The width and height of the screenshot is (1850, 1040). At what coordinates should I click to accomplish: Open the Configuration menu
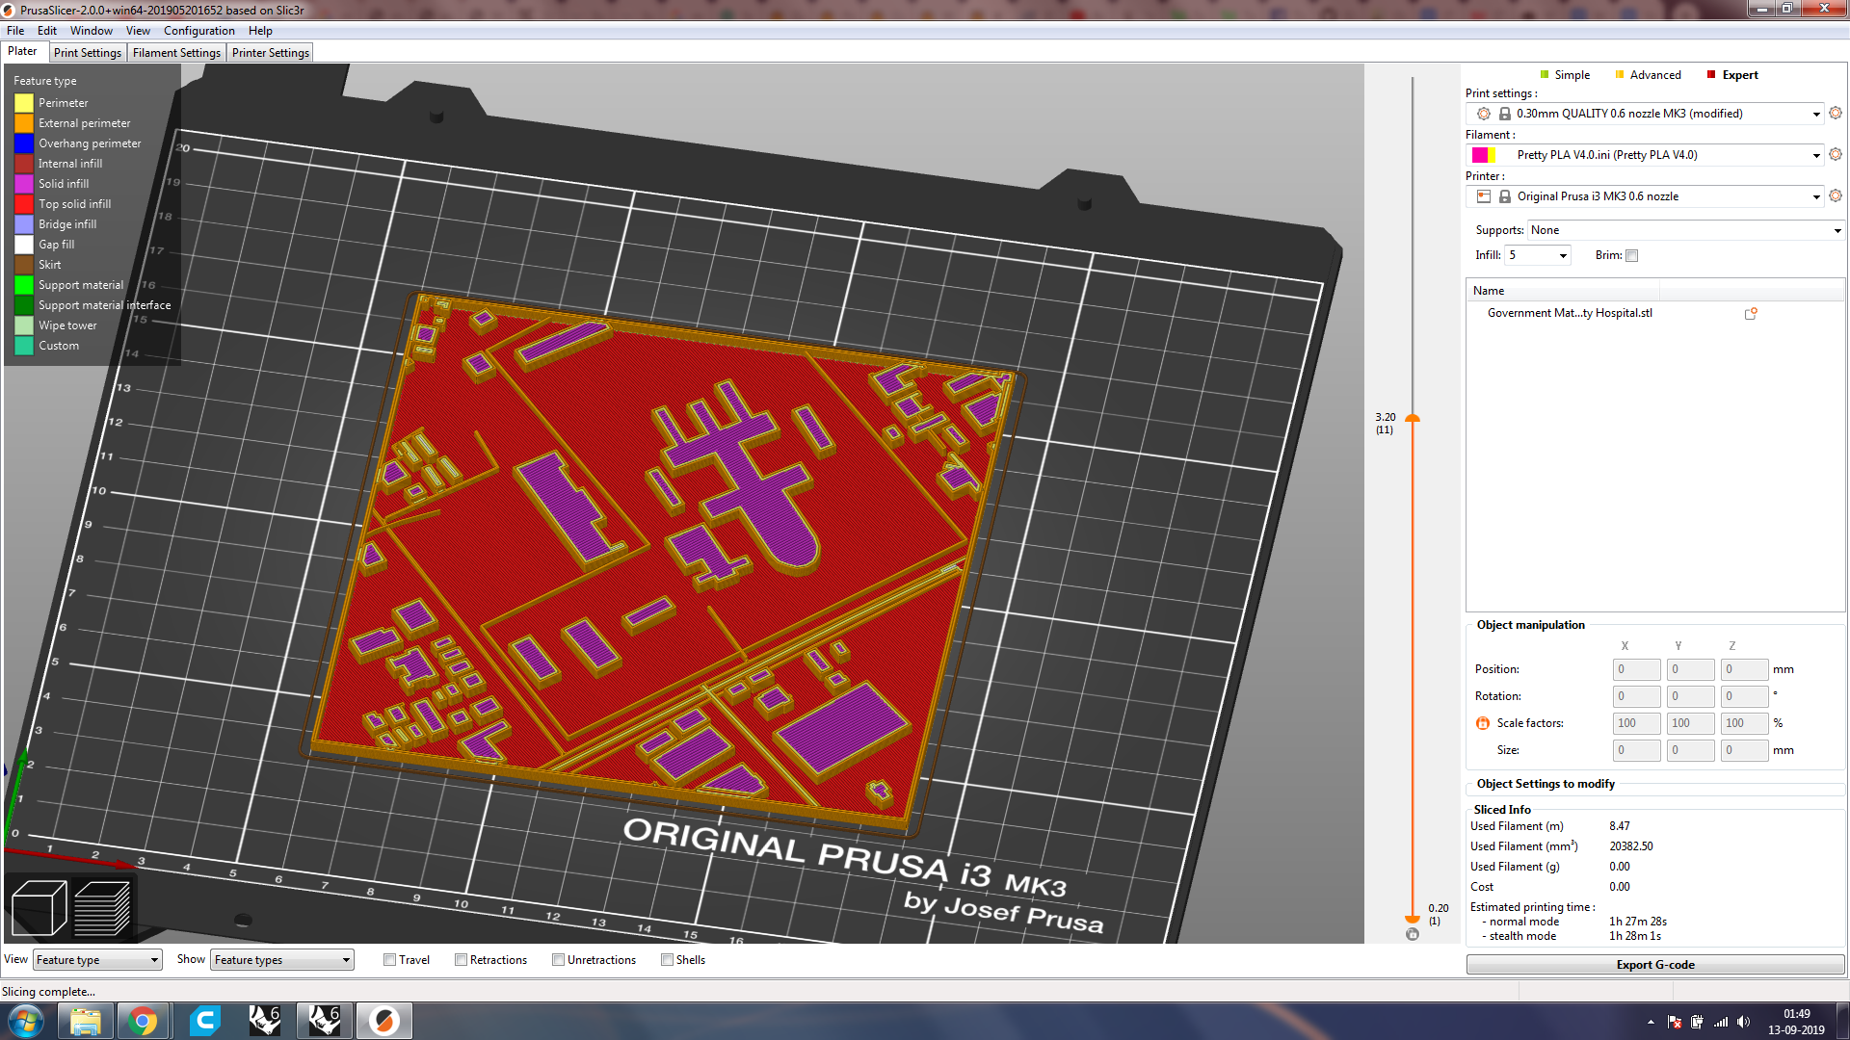click(x=198, y=30)
